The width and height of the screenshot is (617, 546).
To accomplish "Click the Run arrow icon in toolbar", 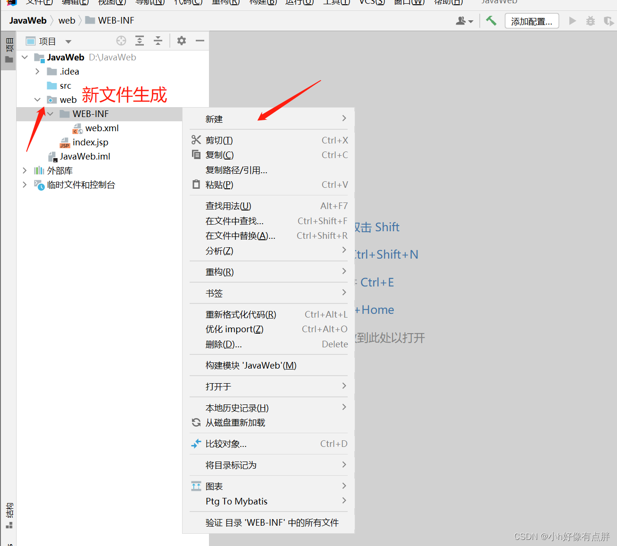I will coord(572,21).
